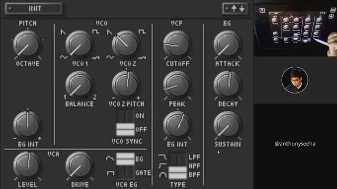The image size is (337, 189).
Task: Click the preset up arrow
Action: click(x=234, y=8)
